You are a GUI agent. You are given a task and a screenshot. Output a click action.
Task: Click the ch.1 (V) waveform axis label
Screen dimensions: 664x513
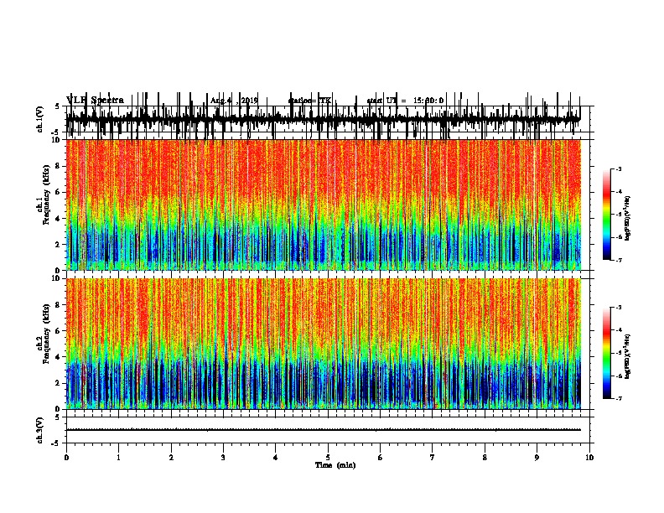point(40,119)
